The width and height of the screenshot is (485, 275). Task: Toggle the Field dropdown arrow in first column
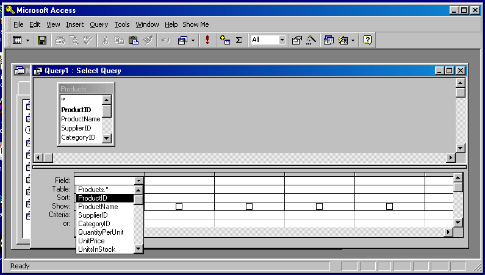click(x=138, y=180)
